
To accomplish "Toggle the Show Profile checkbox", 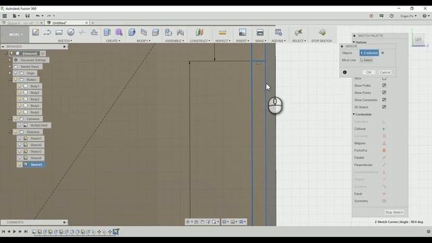I will 384,86.
